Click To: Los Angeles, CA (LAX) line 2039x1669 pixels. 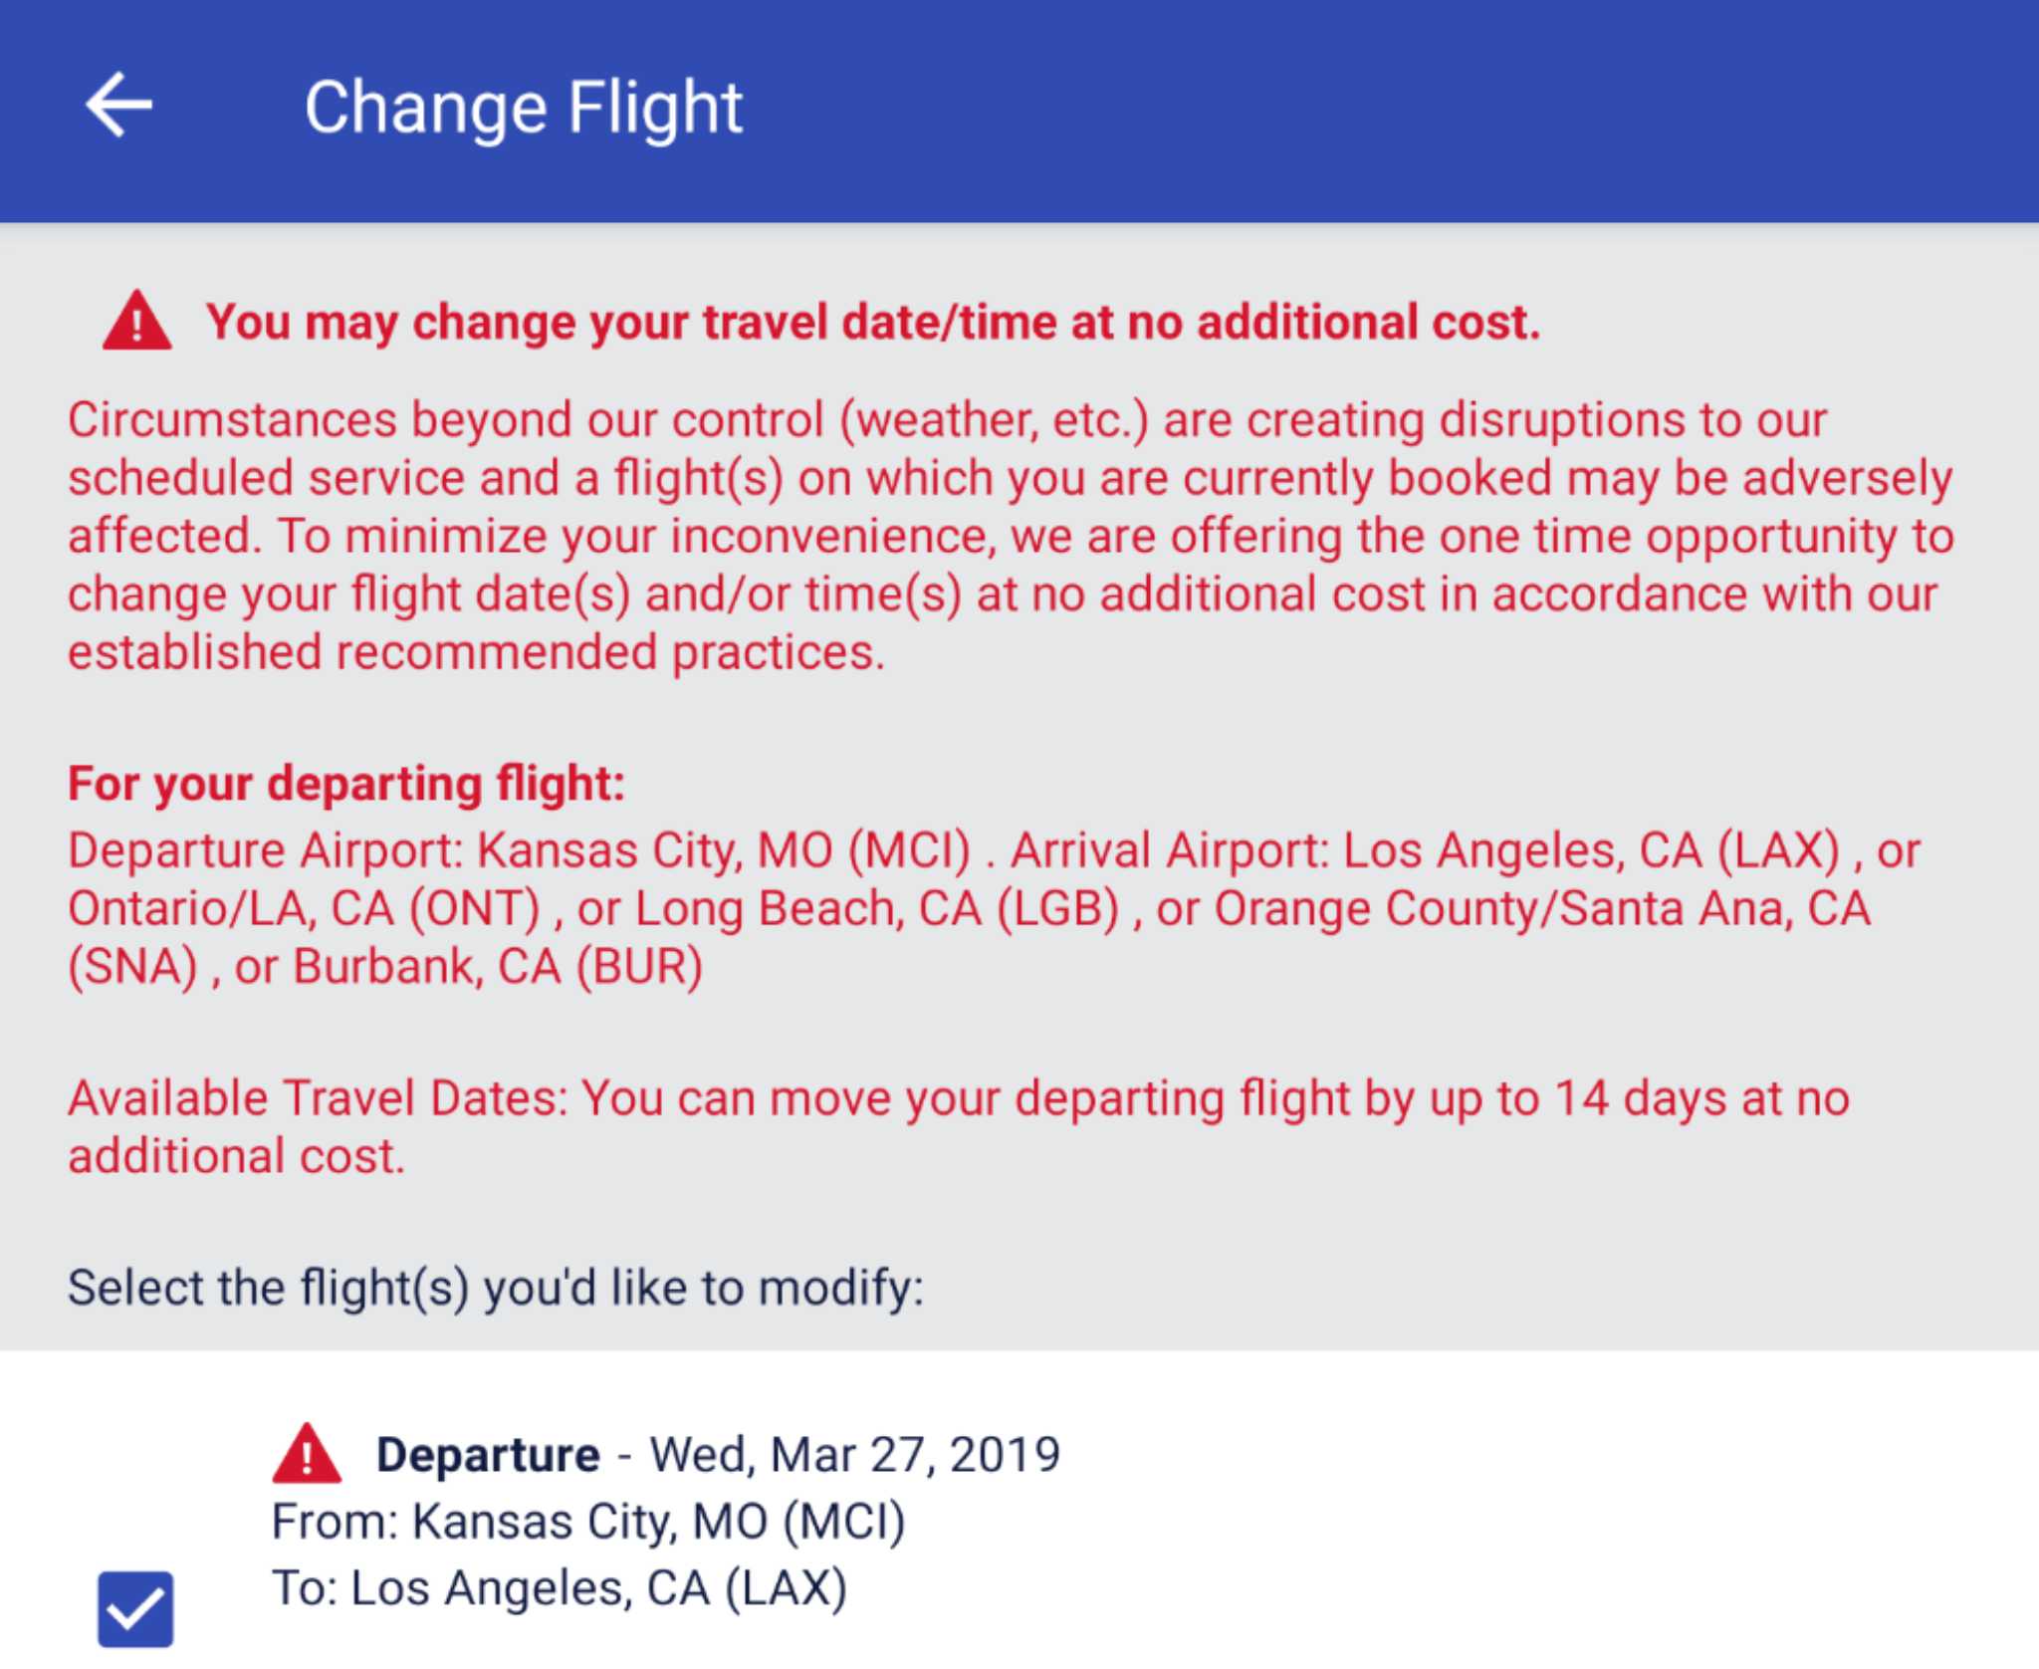click(559, 1588)
